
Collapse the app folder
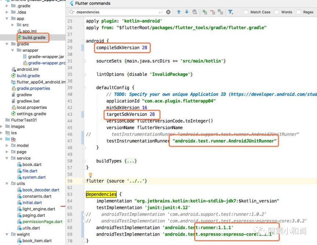[x=7, y=19]
